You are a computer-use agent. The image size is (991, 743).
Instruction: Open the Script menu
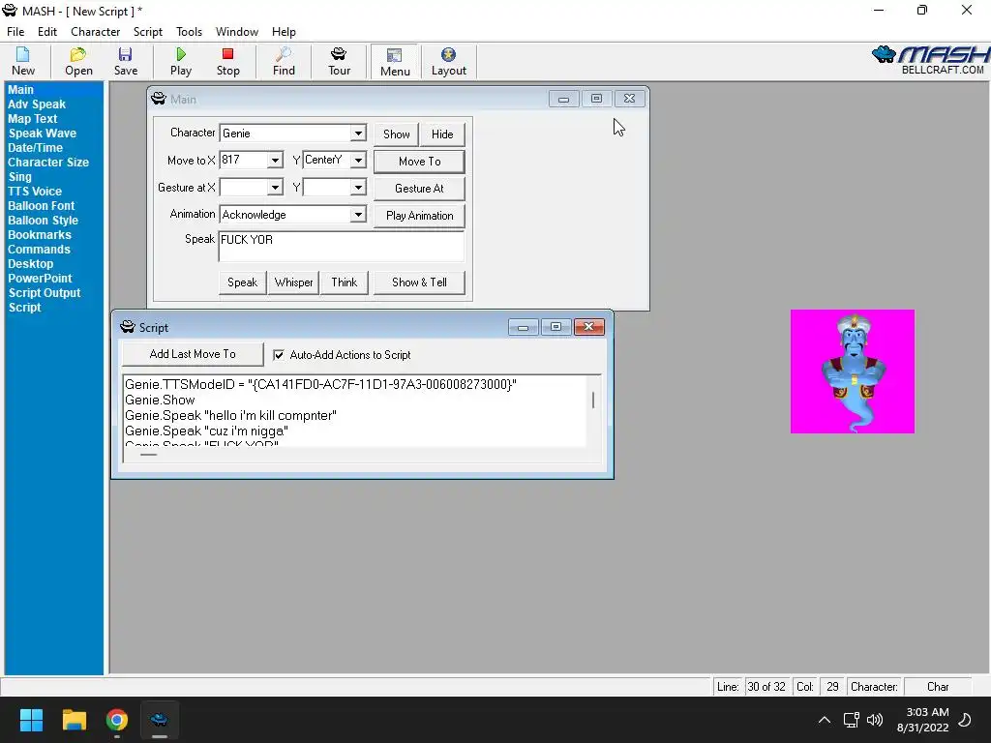click(148, 32)
